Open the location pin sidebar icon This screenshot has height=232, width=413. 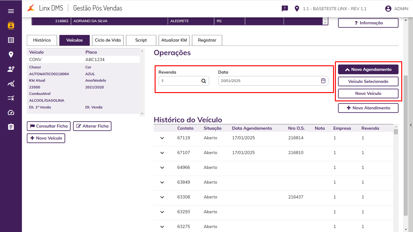click(x=11, y=55)
